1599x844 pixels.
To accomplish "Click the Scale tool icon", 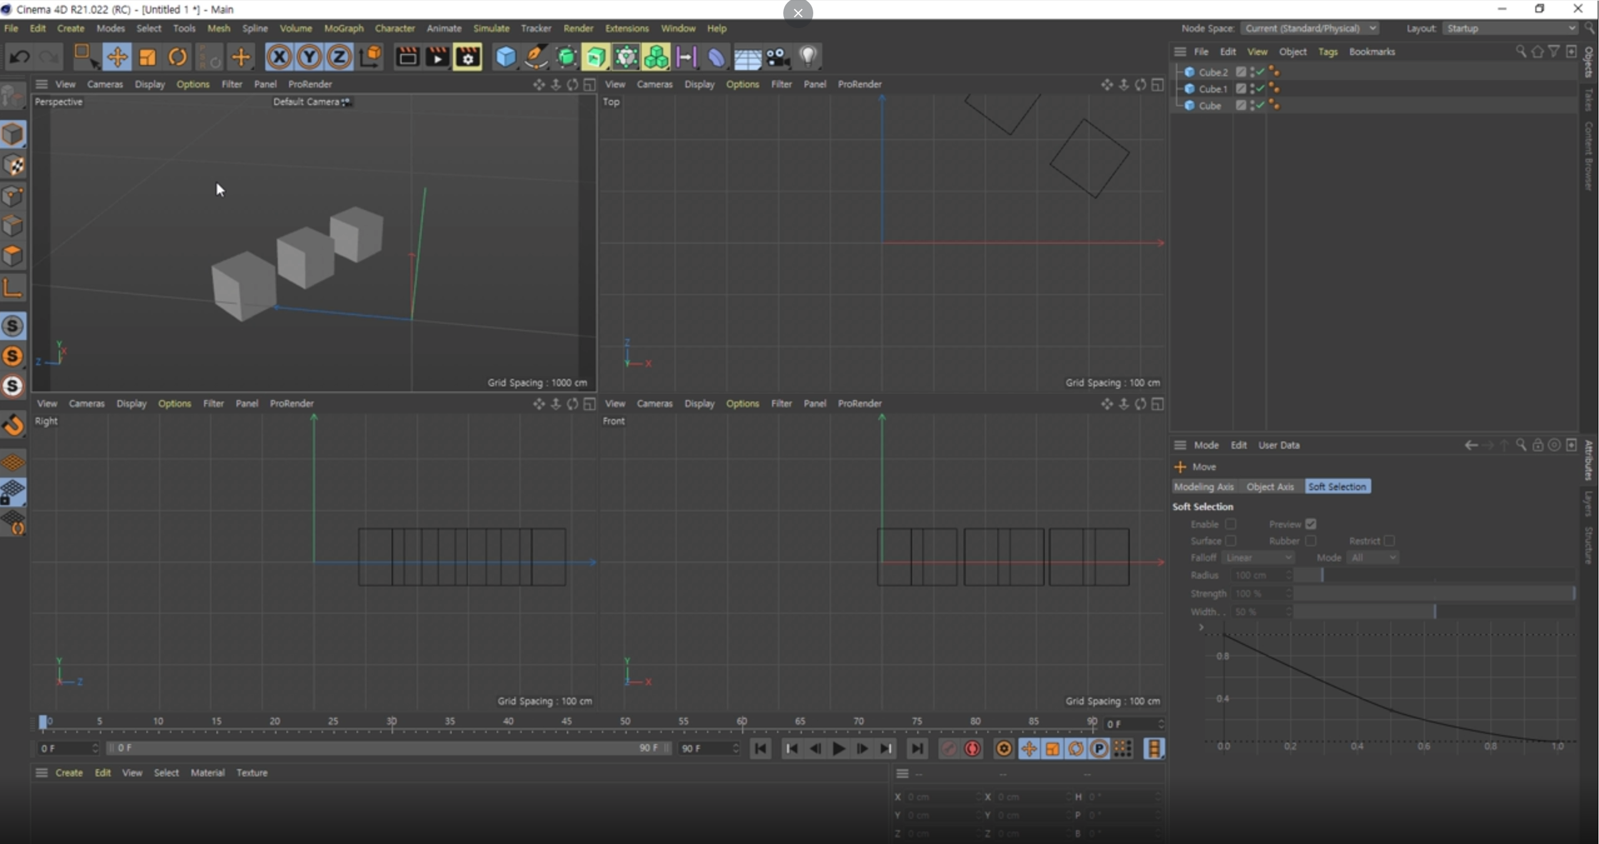I will point(148,58).
